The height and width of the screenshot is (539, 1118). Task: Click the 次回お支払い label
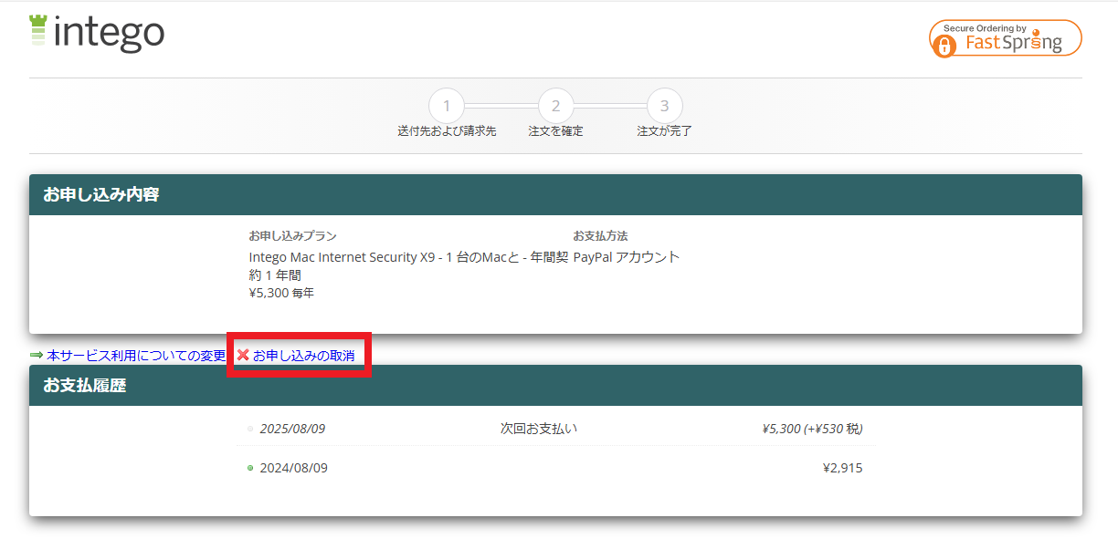coord(539,429)
